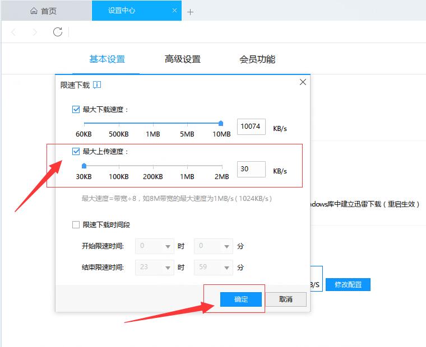The image size is (426, 347).
Task: Click the info icon beside 限速下载
Action: (97, 85)
